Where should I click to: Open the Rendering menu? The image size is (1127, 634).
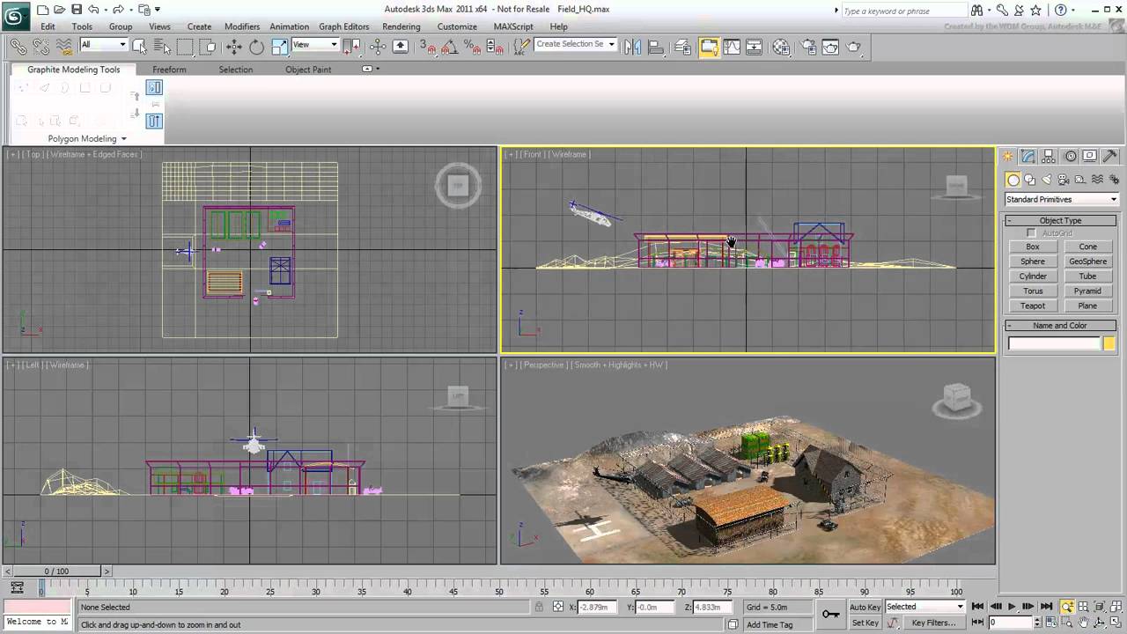click(401, 26)
